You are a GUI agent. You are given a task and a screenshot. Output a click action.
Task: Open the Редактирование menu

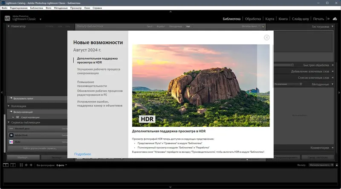19,8
